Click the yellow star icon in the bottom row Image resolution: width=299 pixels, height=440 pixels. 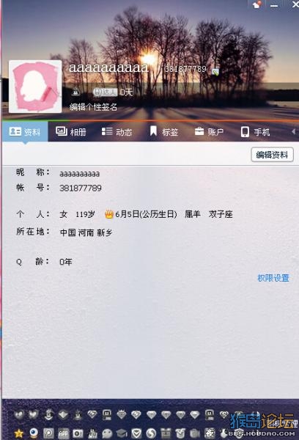[19, 433]
